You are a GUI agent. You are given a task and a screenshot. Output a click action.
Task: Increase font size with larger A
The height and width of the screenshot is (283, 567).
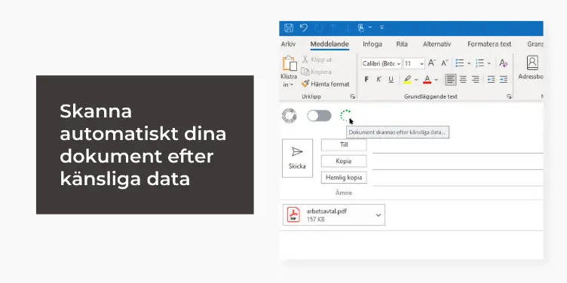[x=432, y=63]
